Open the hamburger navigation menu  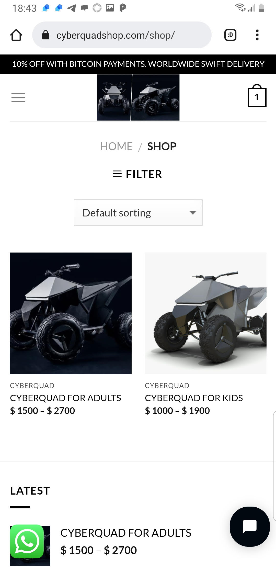tap(18, 97)
